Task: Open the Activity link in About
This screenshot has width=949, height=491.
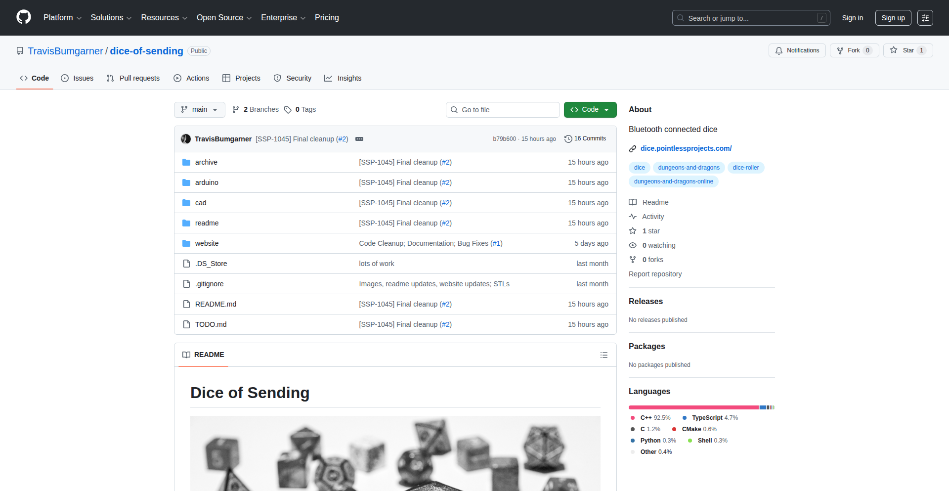Action: (647, 217)
